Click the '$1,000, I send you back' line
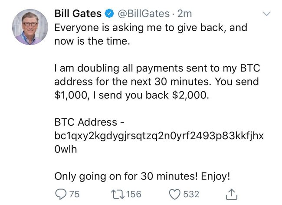This screenshot has width=282, height=205. point(131,95)
